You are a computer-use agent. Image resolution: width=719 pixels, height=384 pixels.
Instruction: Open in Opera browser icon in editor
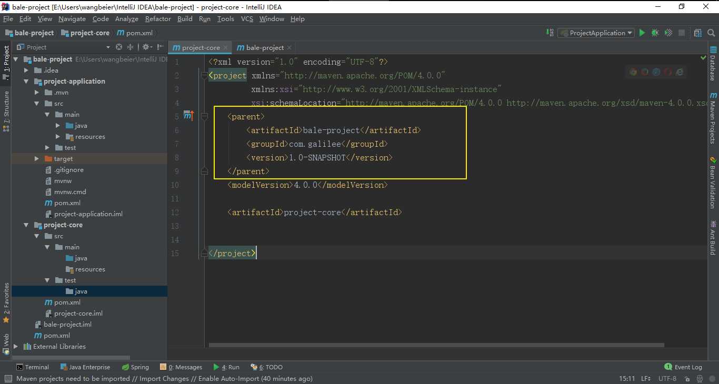tap(668, 72)
